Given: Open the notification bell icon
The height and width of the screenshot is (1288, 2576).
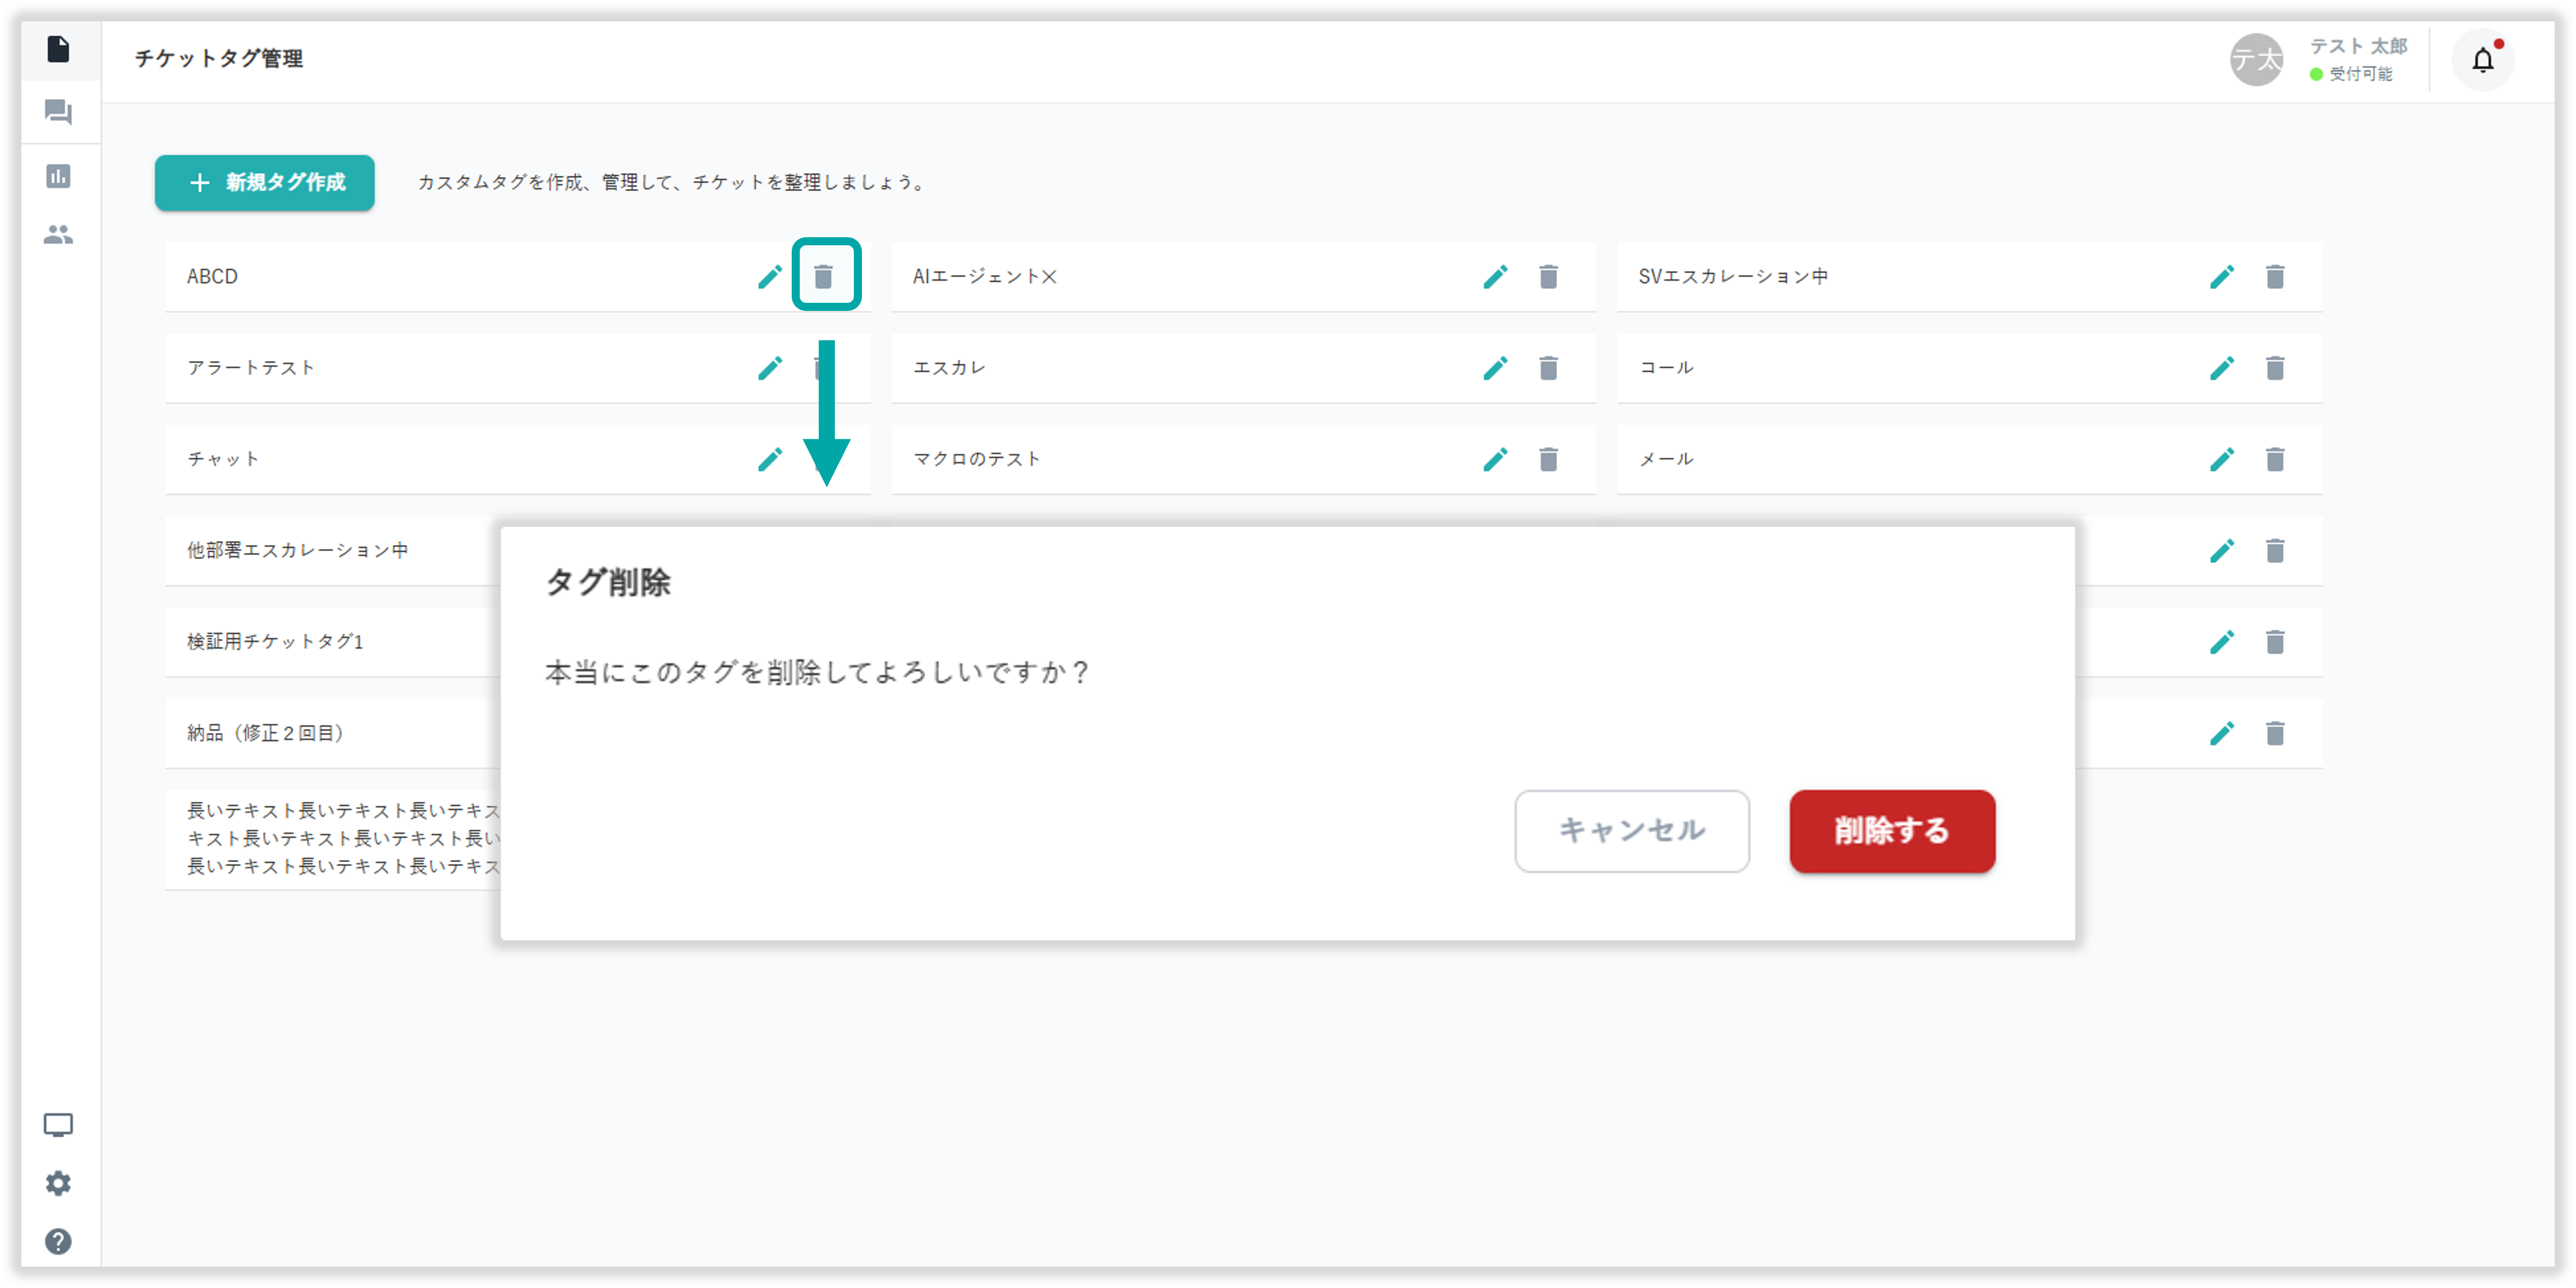Looking at the screenshot, I should click(2482, 60).
